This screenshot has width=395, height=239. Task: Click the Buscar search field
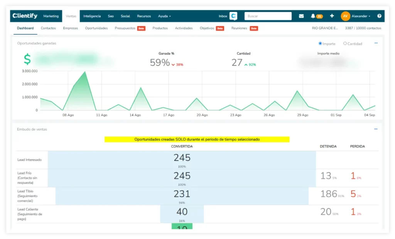click(x=268, y=16)
